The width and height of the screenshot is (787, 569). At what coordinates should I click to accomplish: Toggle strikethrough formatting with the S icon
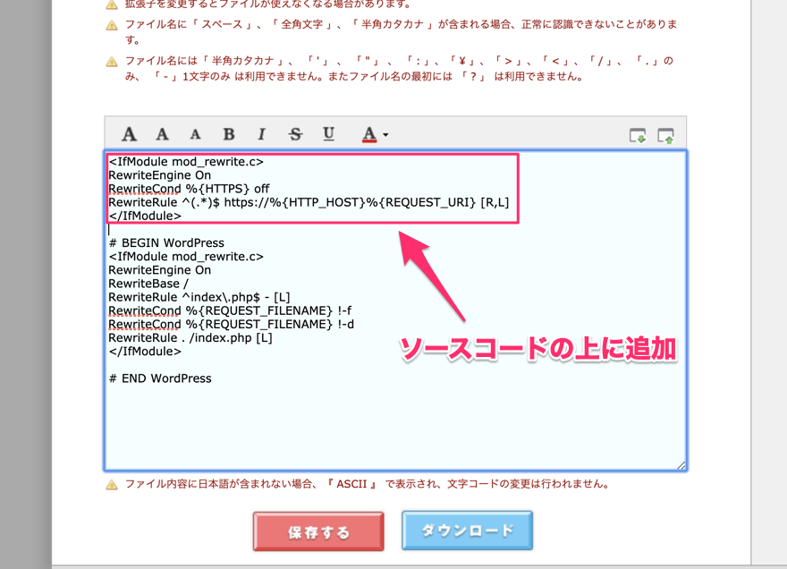pyautogui.click(x=294, y=133)
